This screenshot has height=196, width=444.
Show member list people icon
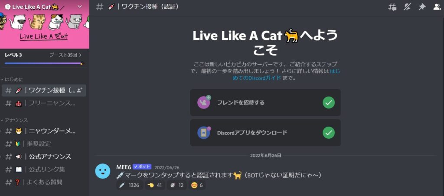437,7
